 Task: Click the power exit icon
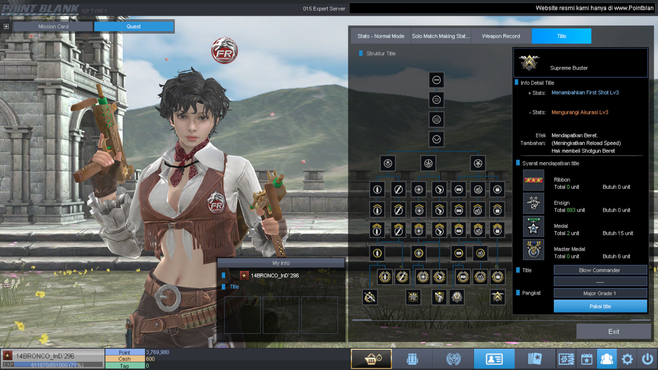coord(647,359)
